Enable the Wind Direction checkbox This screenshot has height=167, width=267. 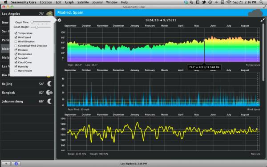coord(16,41)
